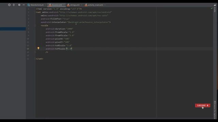Viewport: 218px width, 122px height.
Task: Click the android:fromYScale attribute
Action: 60,35
